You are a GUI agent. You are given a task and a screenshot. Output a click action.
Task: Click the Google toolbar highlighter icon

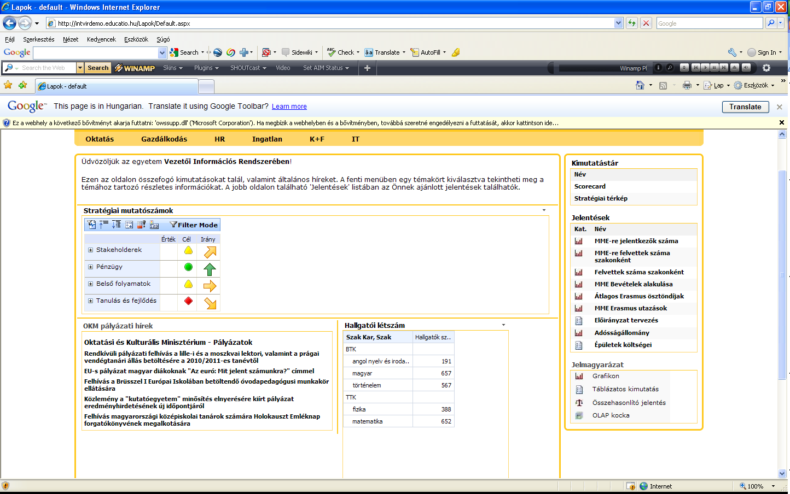coord(456,52)
